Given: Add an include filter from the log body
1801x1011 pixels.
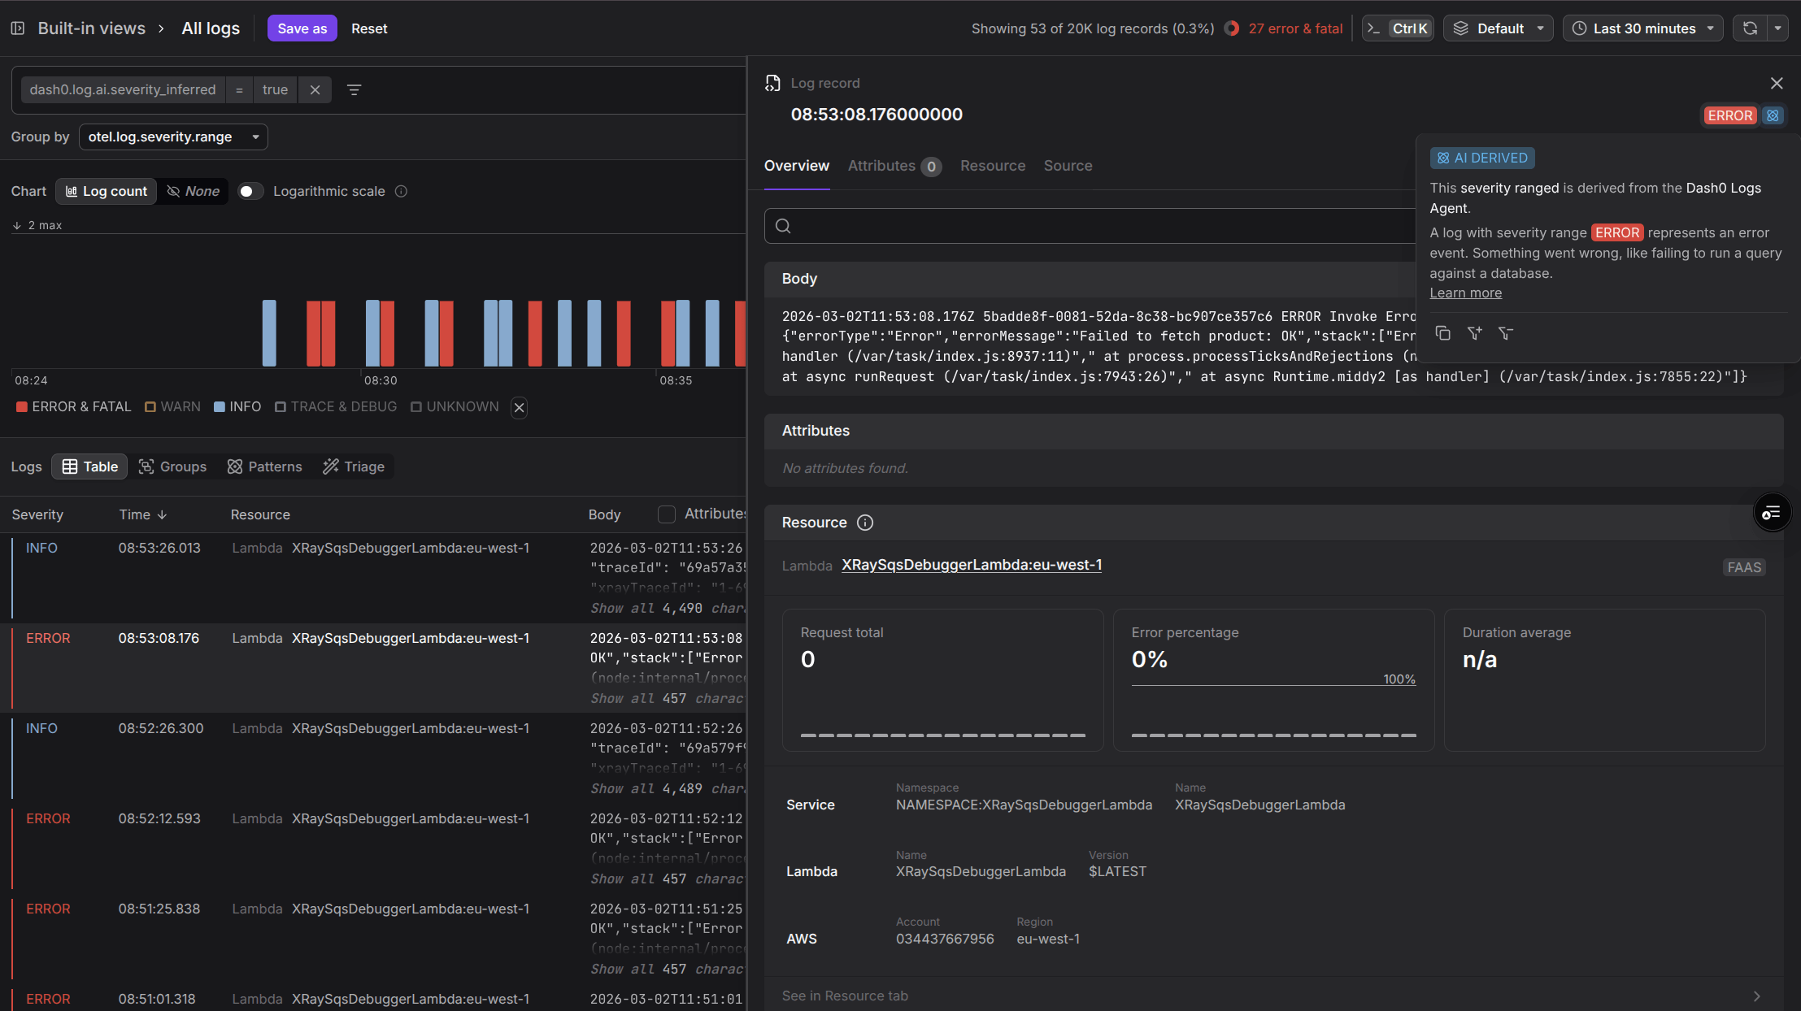Looking at the screenshot, I should pos(1474,333).
